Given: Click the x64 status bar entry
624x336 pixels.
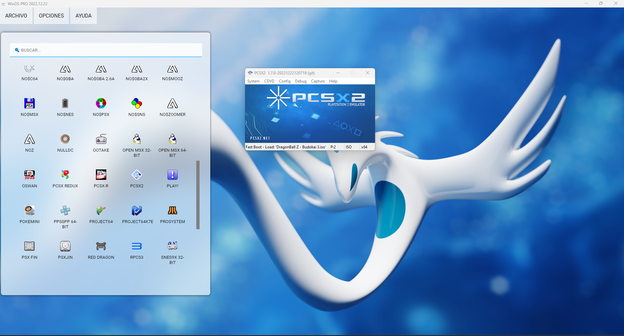Looking at the screenshot, I should [x=364, y=147].
